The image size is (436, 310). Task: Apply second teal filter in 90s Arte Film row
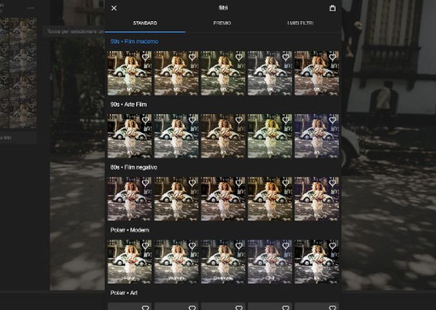tap(176, 136)
